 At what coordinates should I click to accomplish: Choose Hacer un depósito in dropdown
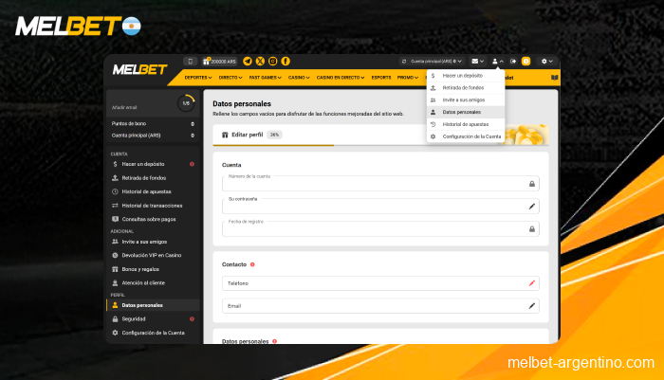tap(466, 76)
